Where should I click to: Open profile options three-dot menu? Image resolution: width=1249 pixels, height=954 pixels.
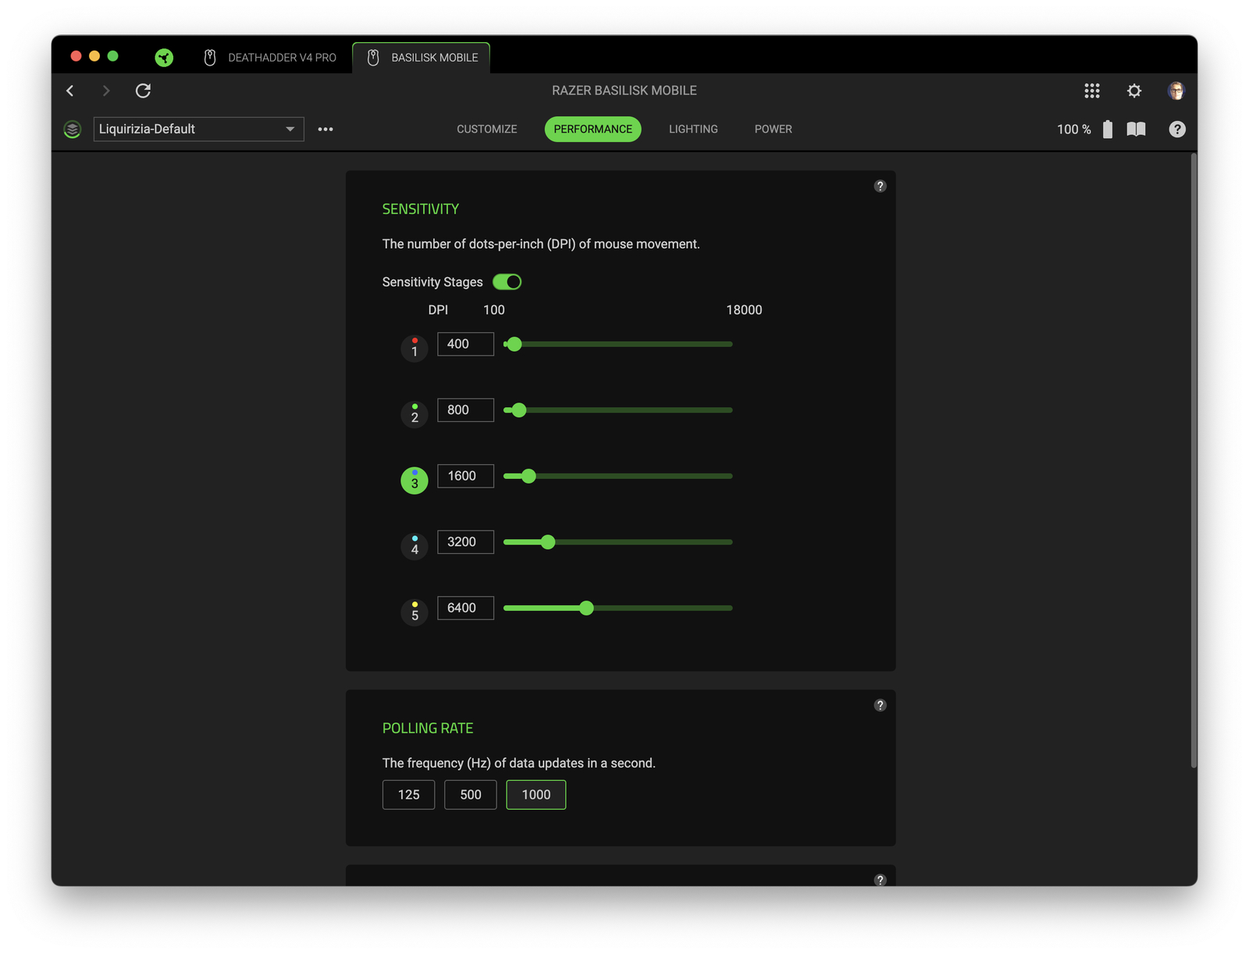pos(326,129)
